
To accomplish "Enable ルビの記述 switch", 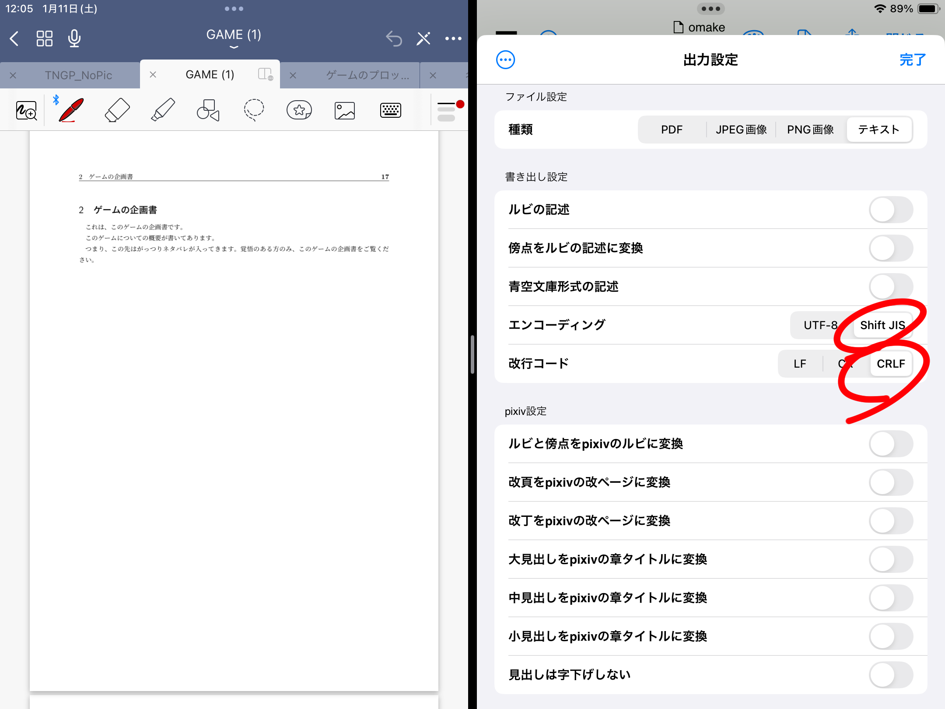I will coord(891,210).
